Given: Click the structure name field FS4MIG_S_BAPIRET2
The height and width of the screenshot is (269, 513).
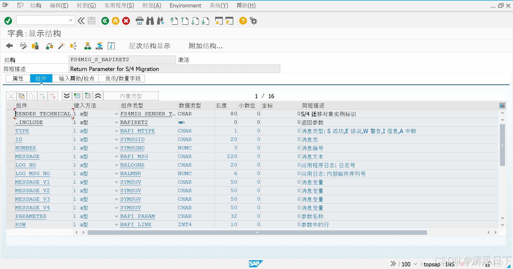Looking at the screenshot, I should (x=122, y=60).
